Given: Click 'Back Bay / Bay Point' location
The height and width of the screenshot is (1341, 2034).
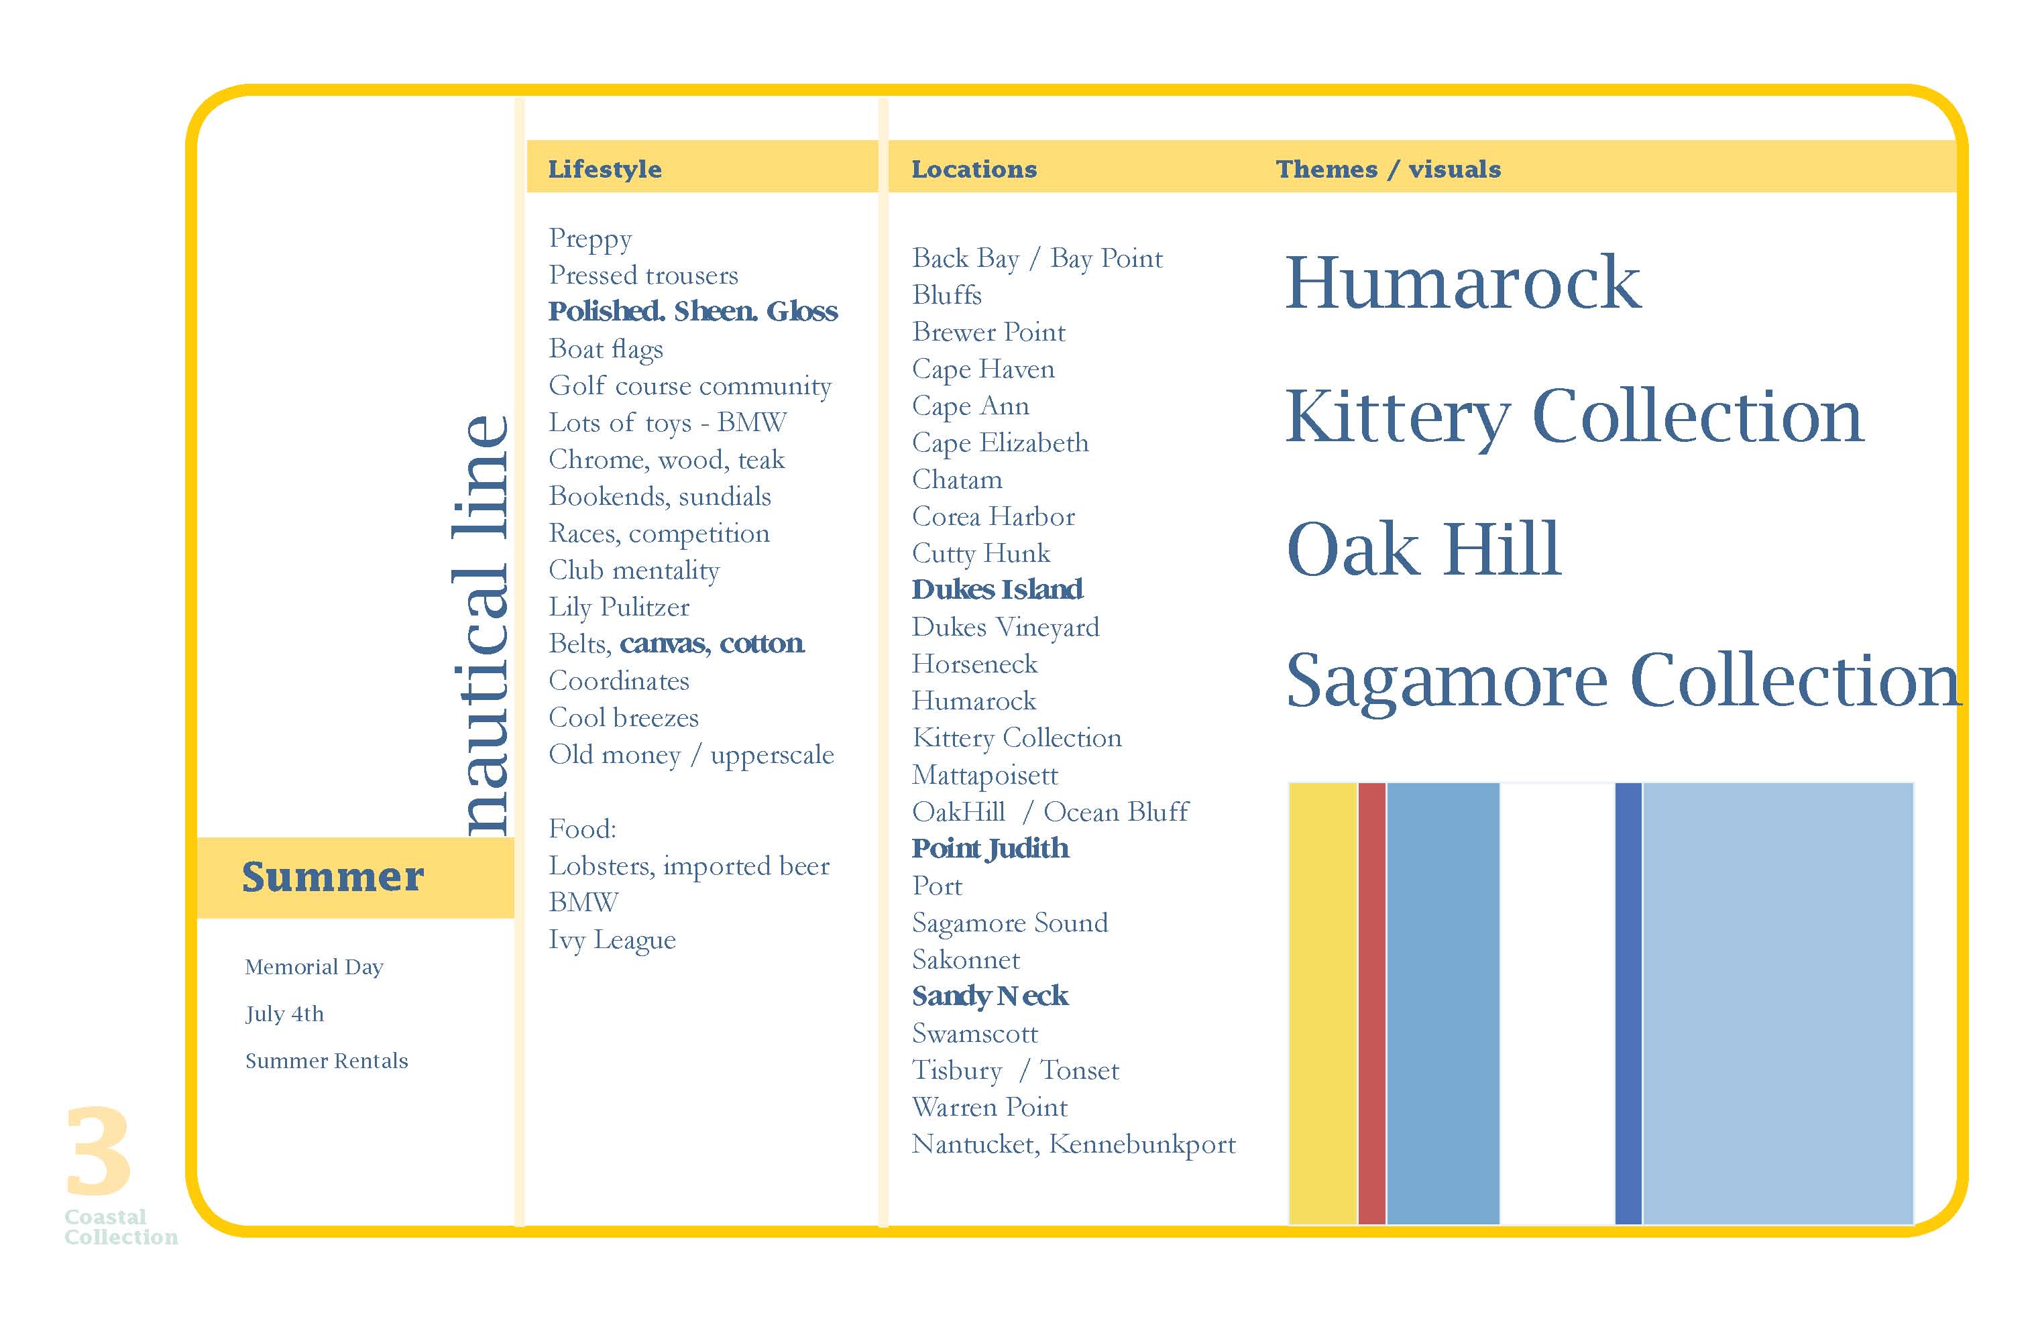Looking at the screenshot, I should (x=1037, y=258).
